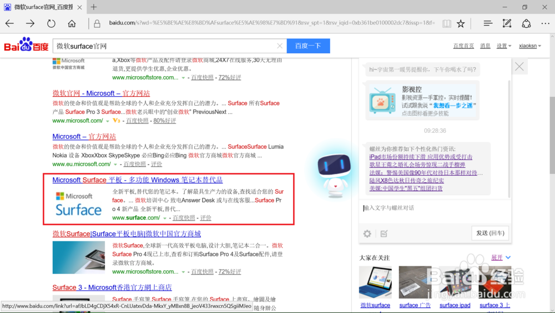
Task: Open the Edge Hub icon
Action: 488,23
